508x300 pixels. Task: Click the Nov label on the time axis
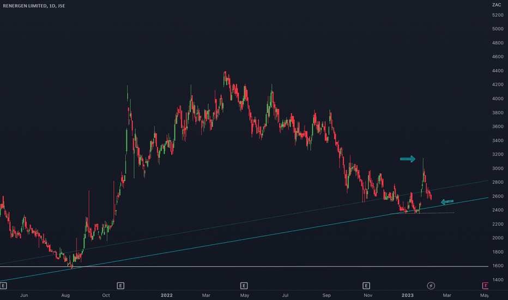(368, 295)
